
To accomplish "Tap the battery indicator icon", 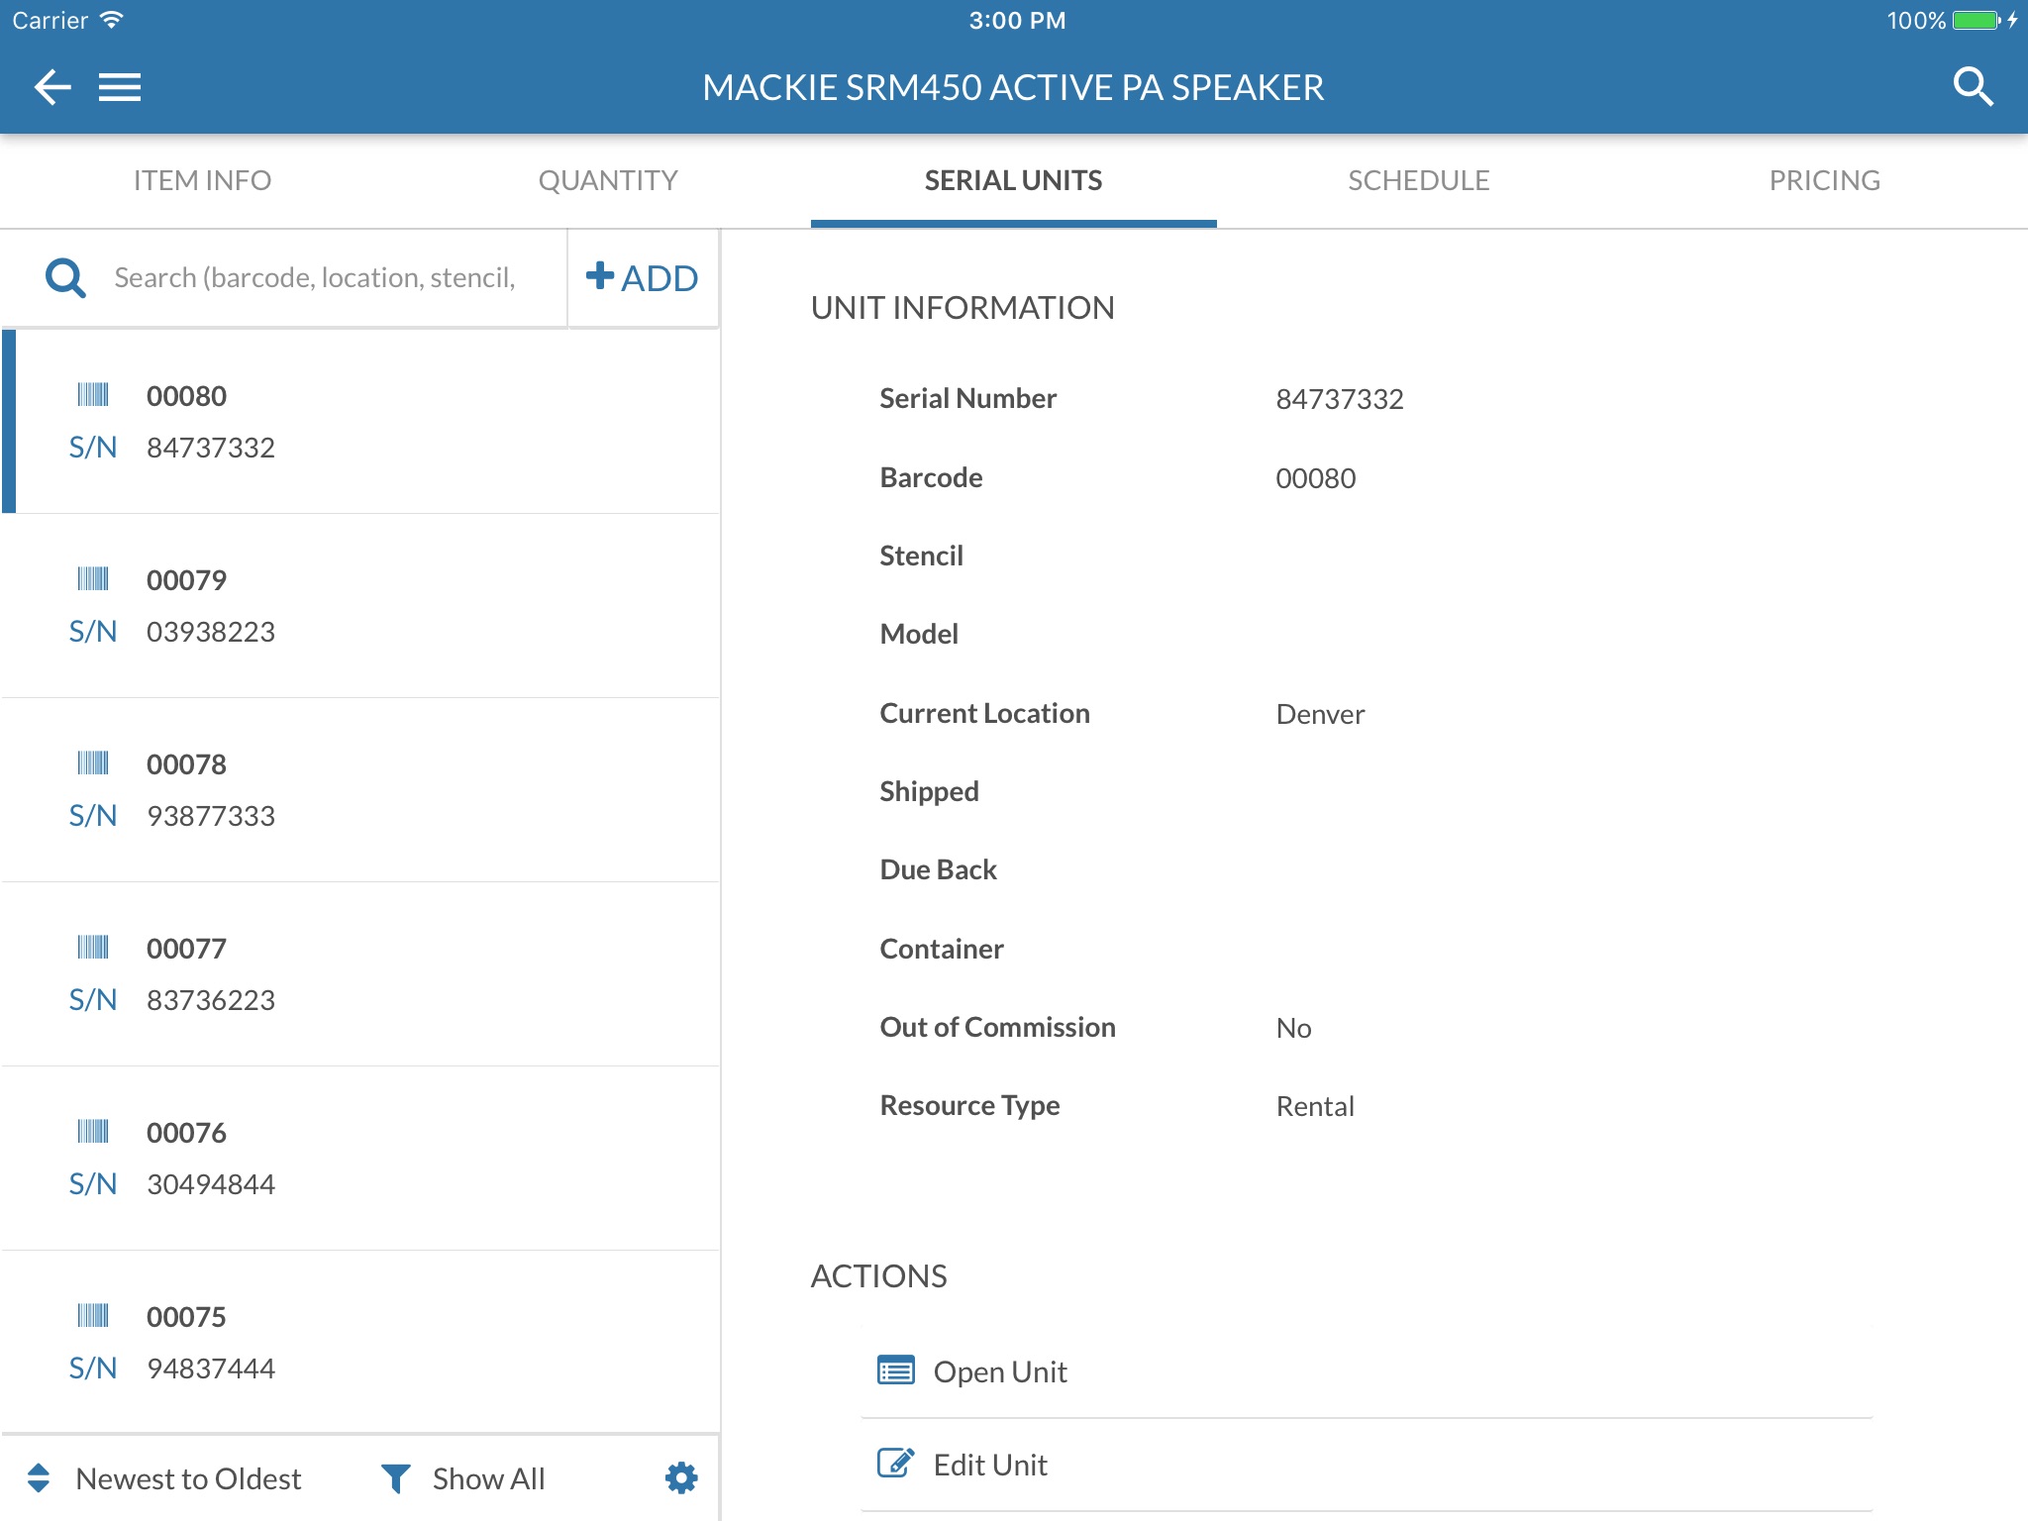I will [x=1977, y=20].
